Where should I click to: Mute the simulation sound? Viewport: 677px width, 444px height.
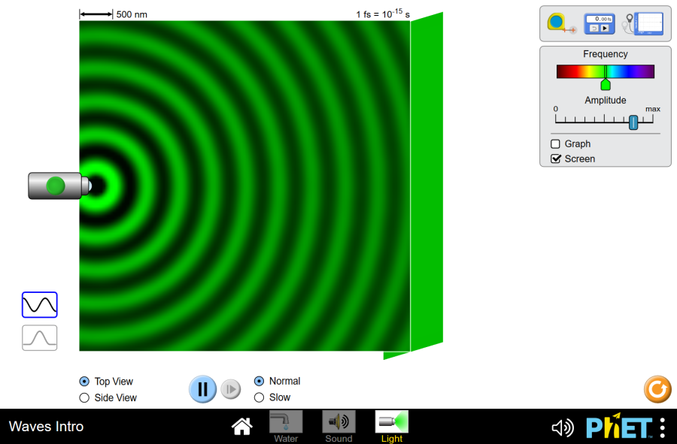pos(562,427)
